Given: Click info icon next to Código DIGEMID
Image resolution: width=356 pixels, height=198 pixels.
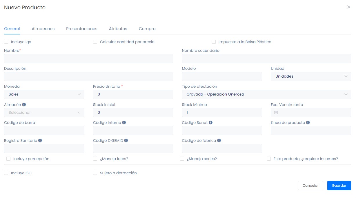Looking at the screenshot, I should [126, 141].
